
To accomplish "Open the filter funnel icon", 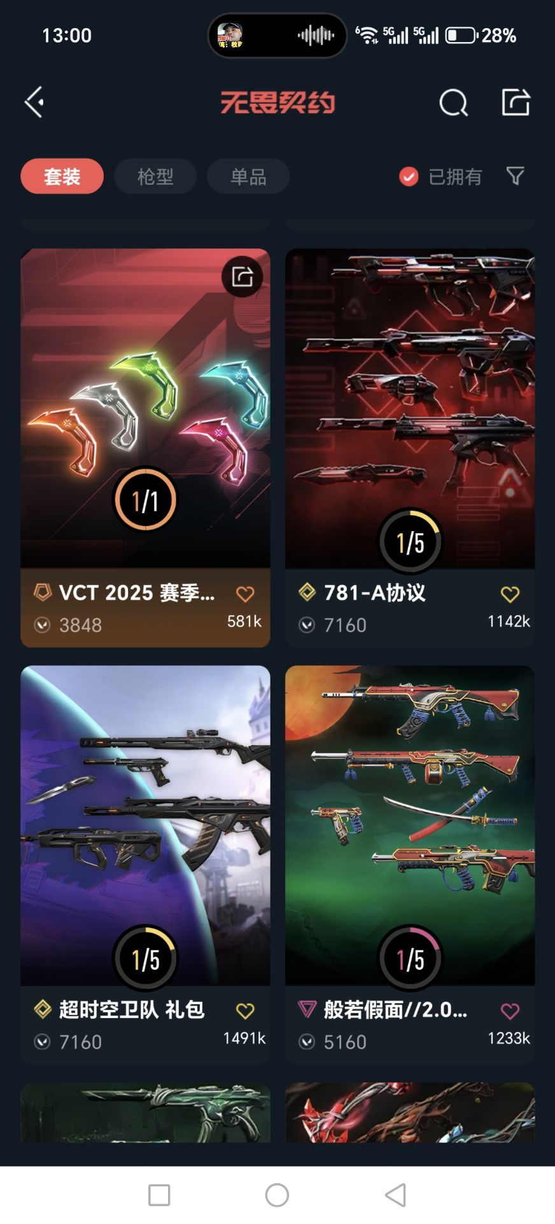I will click(x=515, y=176).
